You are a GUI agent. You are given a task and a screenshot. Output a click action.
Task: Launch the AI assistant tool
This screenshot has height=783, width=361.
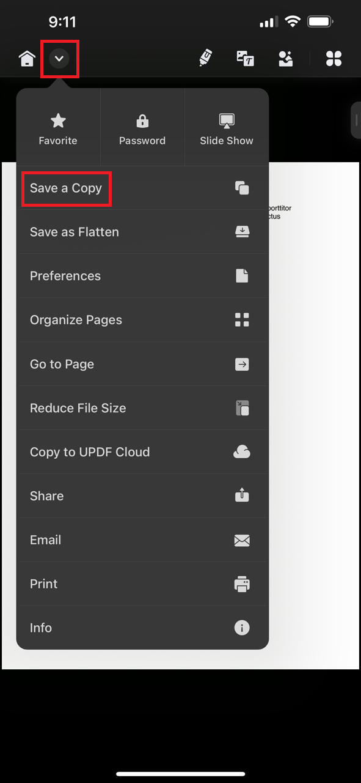click(285, 58)
